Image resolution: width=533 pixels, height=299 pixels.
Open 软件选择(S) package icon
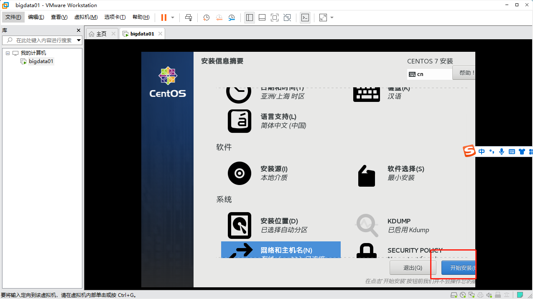tap(367, 175)
